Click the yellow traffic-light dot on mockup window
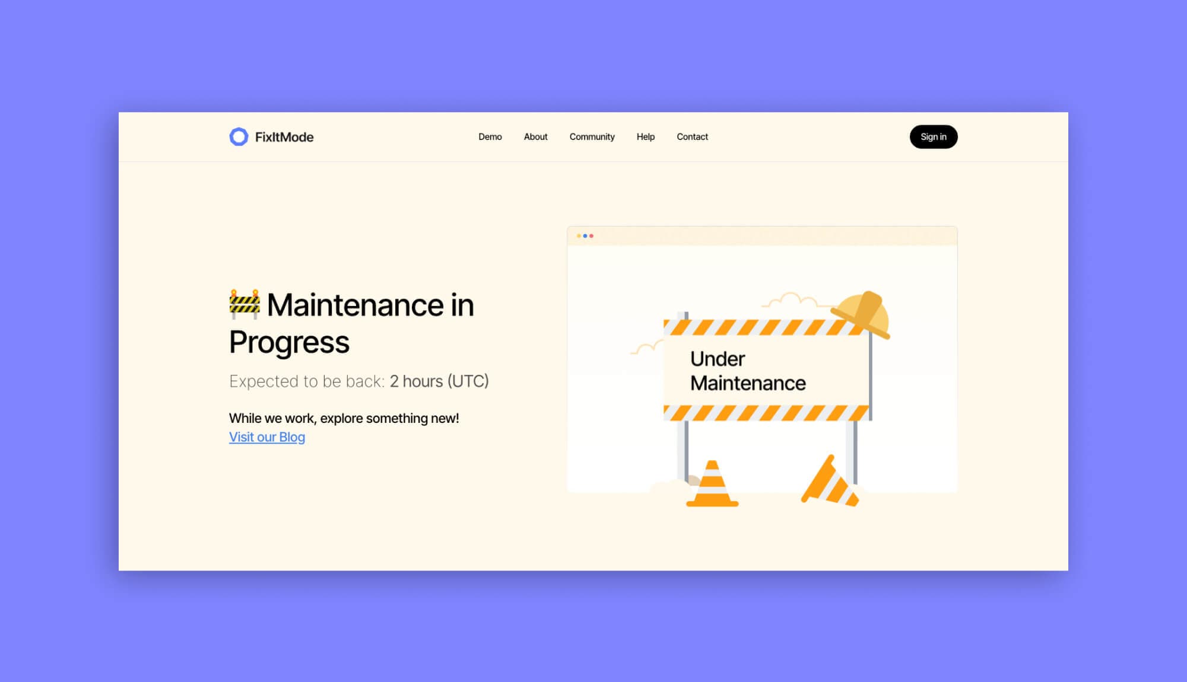 578,235
